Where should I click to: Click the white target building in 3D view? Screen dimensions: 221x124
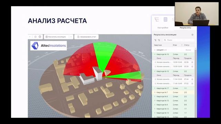tap(97, 74)
